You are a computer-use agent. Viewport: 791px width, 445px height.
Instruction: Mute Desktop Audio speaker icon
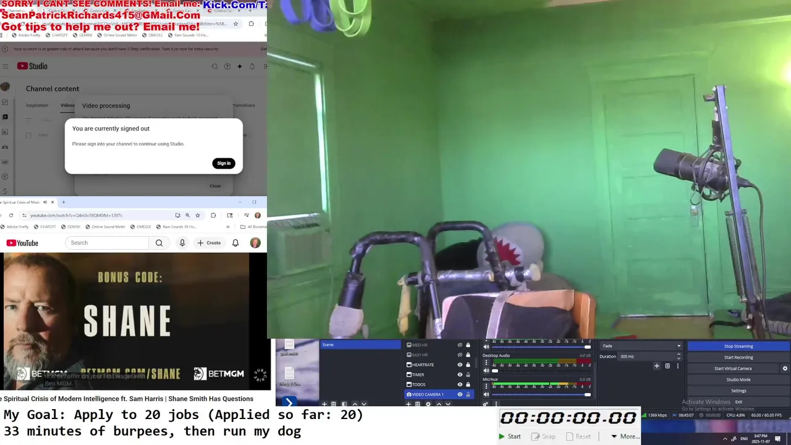[486, 370]
